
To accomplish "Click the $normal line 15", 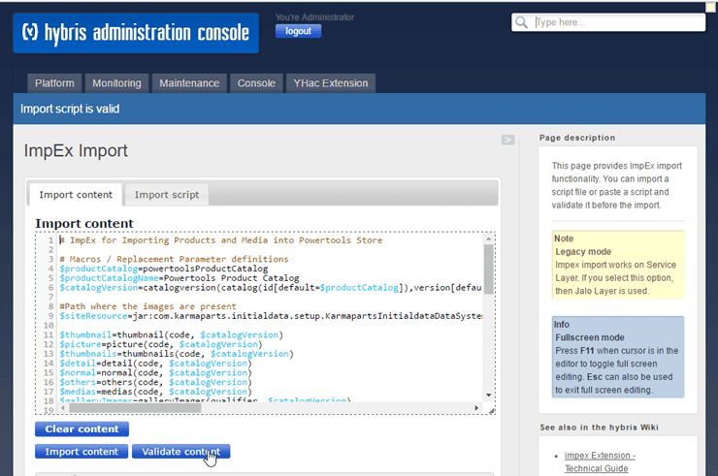I will (x=155, y=372).
